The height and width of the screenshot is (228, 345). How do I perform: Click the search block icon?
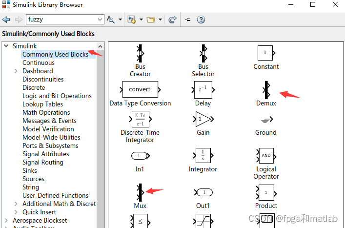[111, 20]
